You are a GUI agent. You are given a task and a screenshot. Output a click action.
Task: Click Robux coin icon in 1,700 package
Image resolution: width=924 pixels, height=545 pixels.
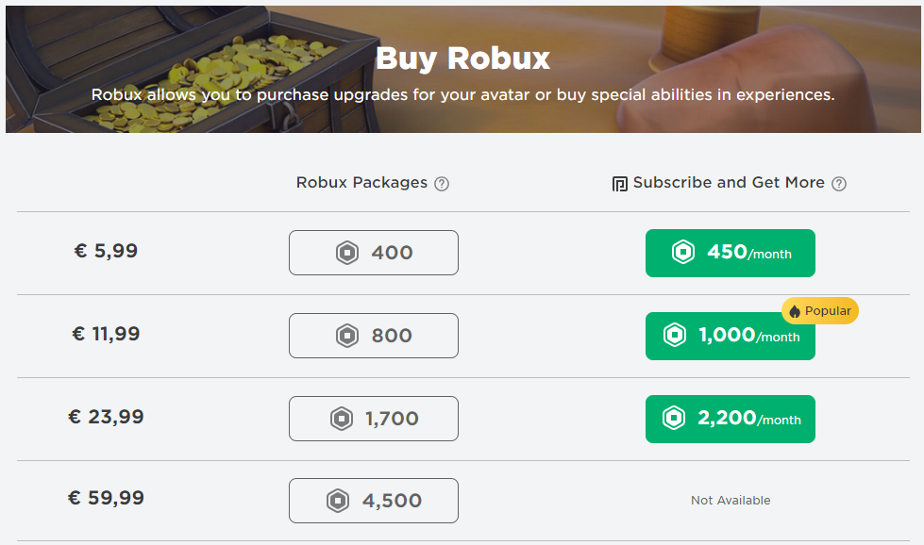(x=342, y=419)
